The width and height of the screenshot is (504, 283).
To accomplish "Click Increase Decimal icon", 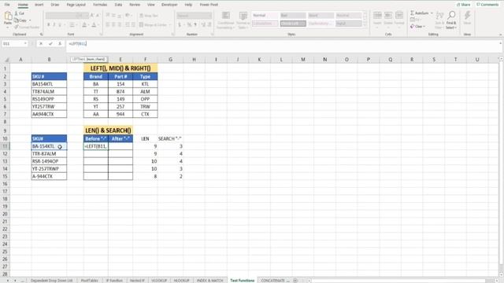I will pyautogui.click(x=203, y=24).
